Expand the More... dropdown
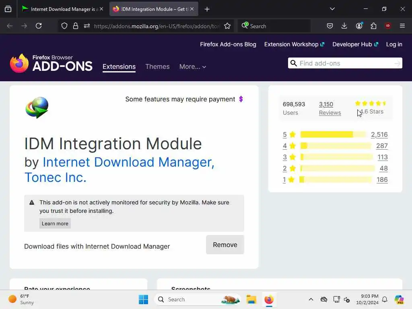Screen dimensions: 412x309 point(193,67)
